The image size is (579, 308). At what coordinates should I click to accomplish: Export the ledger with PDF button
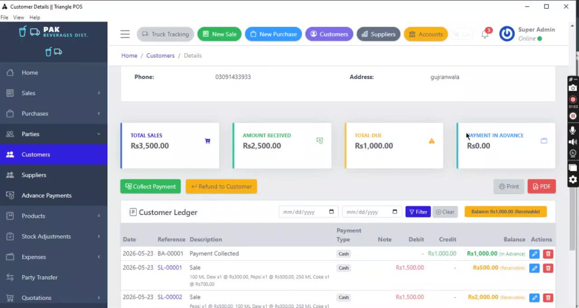click(x=542, y=187)
